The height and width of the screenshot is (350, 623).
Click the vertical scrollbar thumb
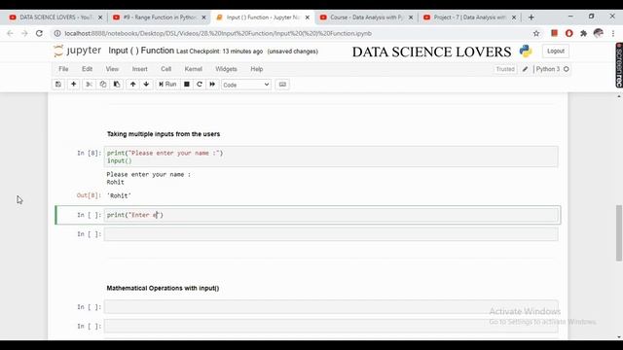tap(619, 233)
